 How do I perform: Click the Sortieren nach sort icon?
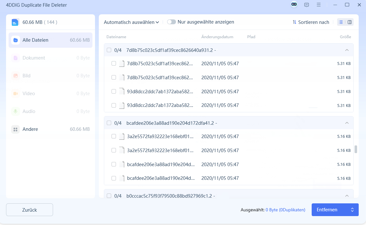(x=294, y=22)
